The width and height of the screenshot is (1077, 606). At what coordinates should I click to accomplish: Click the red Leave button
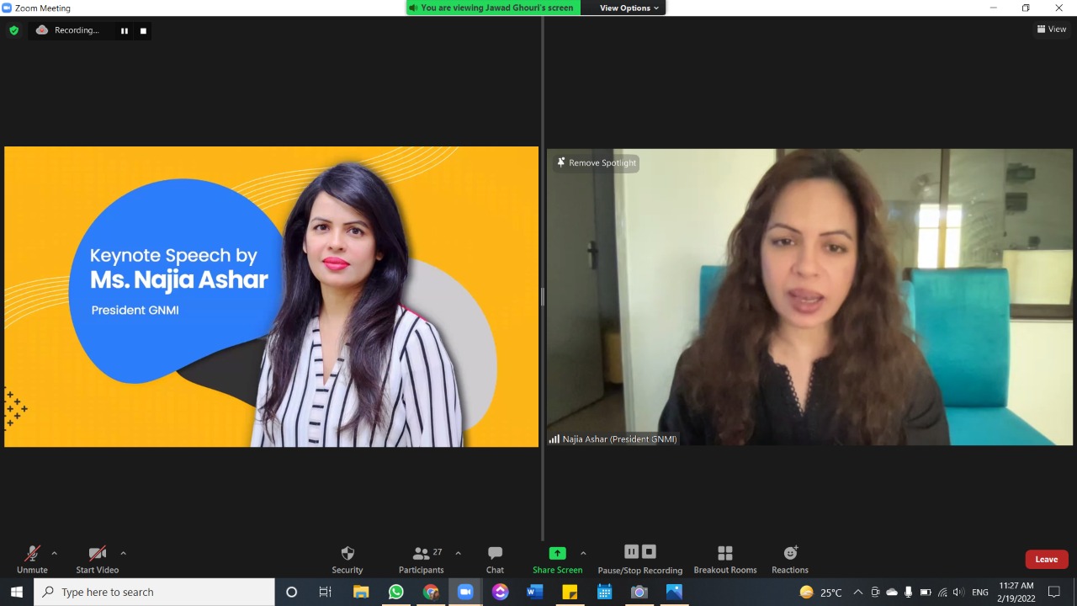click(x=1046, y=559)
